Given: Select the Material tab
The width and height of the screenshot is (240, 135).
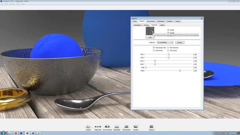Looking at the screenshot, I should point(142,21).
